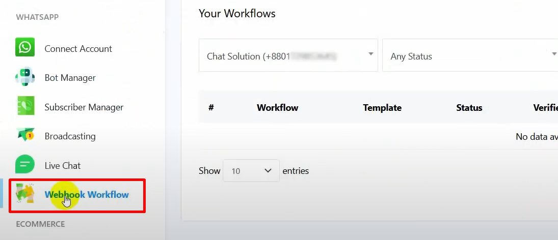Click the Broadcasting megaphone icon
Image resolution: width=558 pixels, height=240 pixels.
coord(25,136)
